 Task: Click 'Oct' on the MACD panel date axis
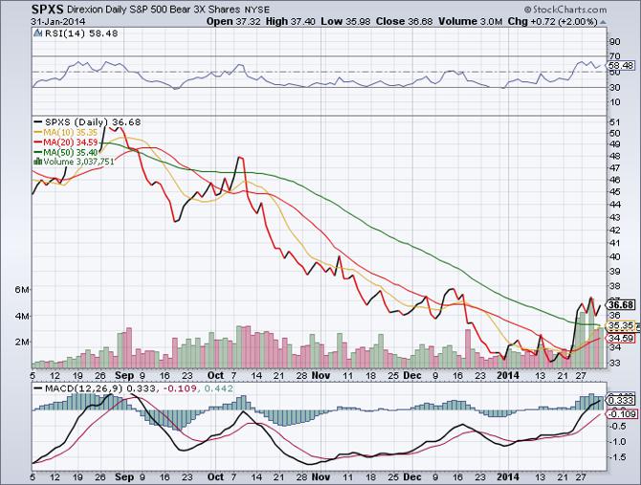pos(215,476)
